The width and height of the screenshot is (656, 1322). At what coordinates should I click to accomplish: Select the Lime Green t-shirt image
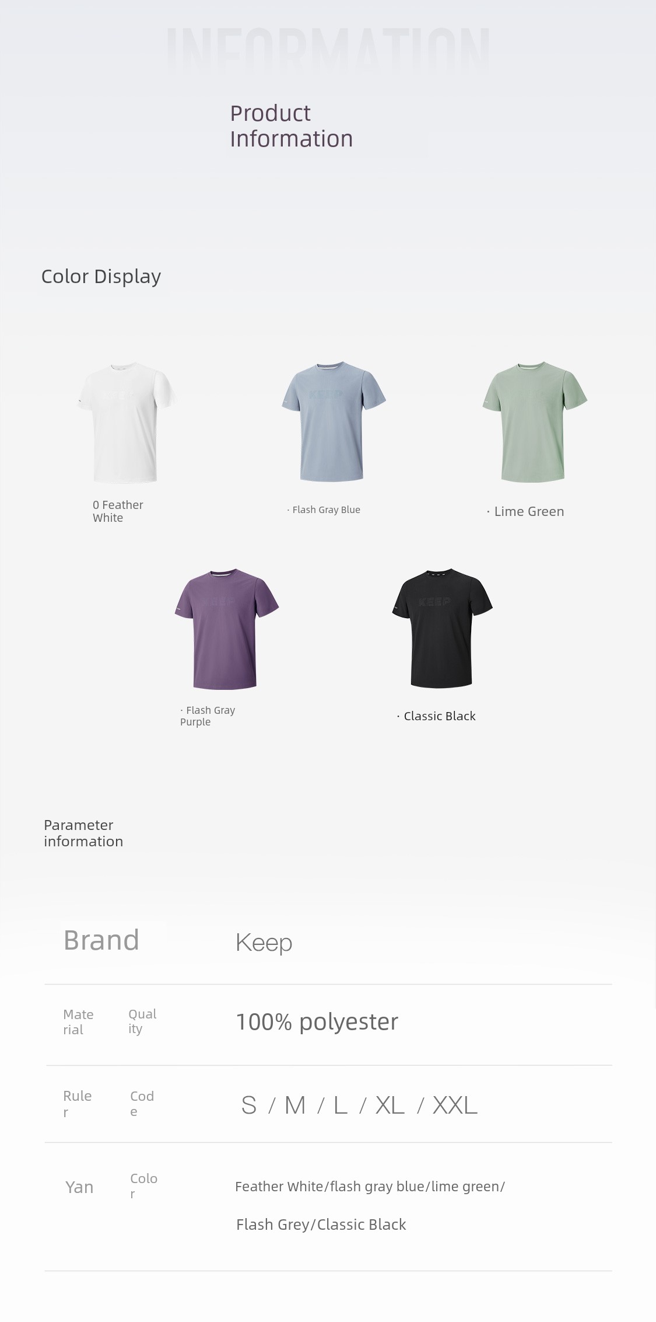(535, 422)
